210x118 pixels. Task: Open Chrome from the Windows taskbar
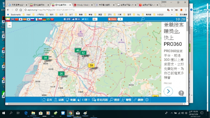click(x=70, y=113)
